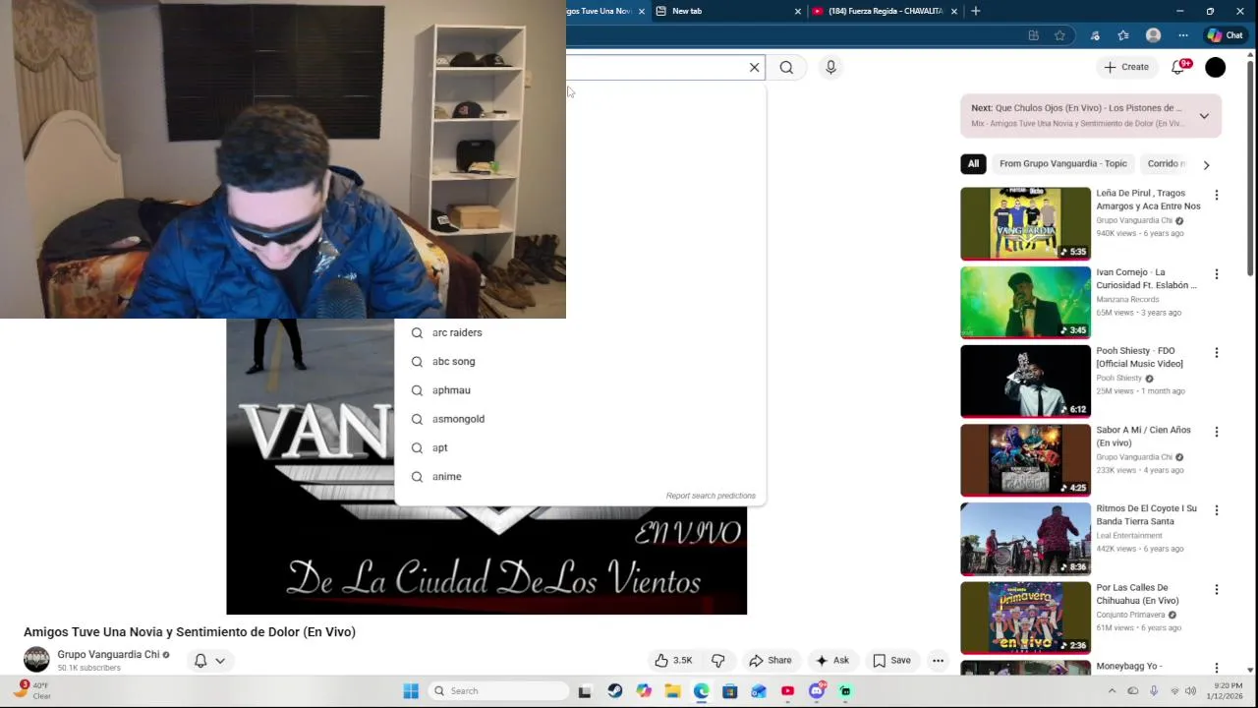The height and width of the screenshot is (708, 1258).
Task: Click the Create button
Action: click(x=1126, y=67)
